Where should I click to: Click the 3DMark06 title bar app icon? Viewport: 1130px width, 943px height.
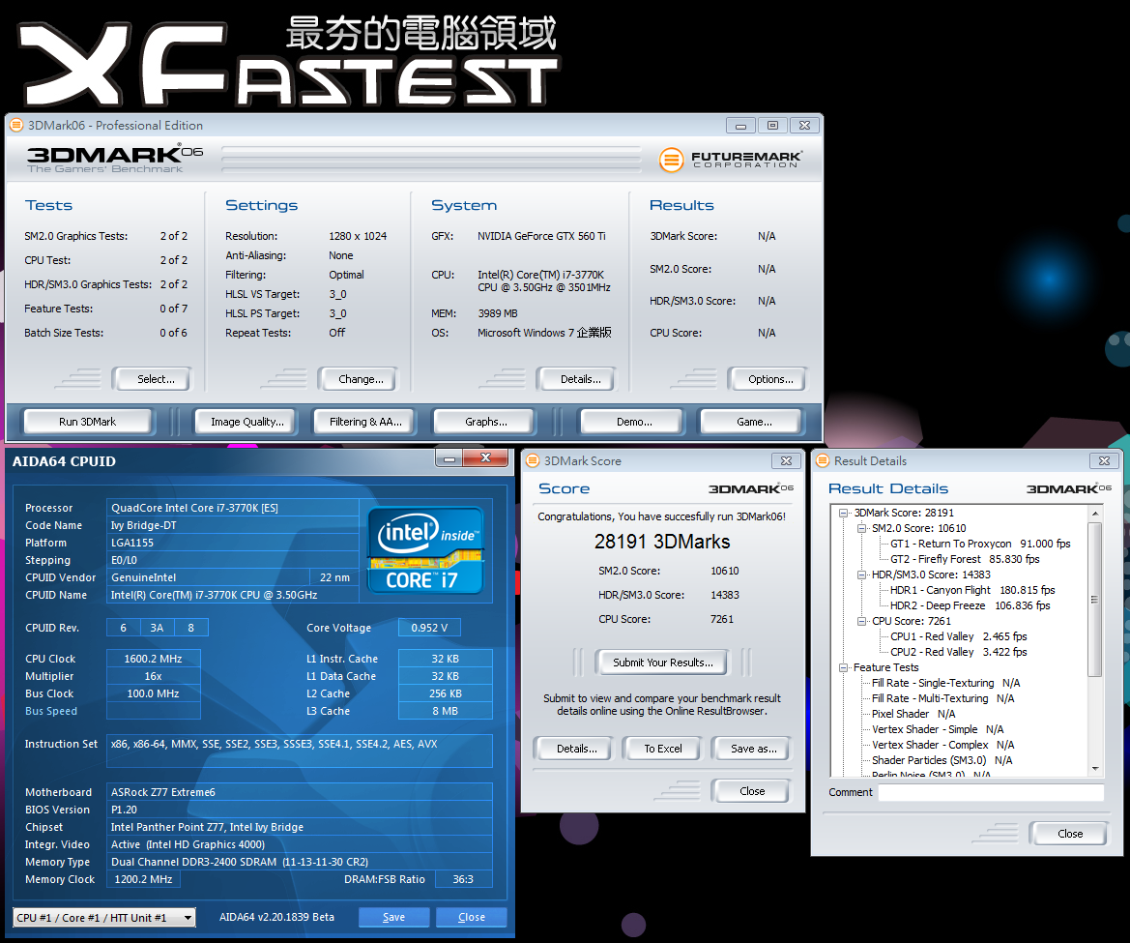[15, 125]
